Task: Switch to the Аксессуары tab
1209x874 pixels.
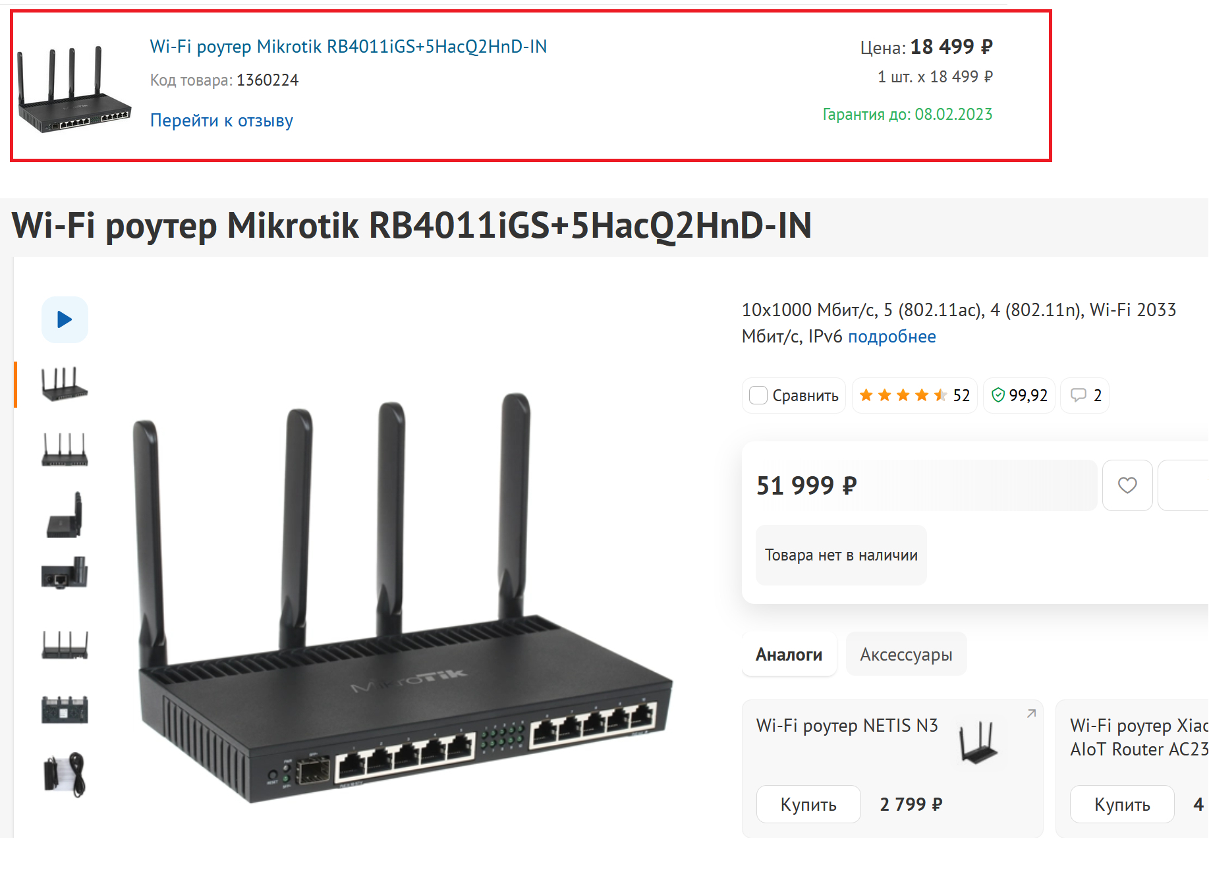Action: pyautogui.click(x=906, y=655)
